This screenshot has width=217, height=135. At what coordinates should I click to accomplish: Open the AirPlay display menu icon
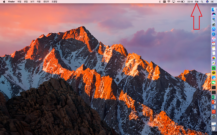click(174, 2)
